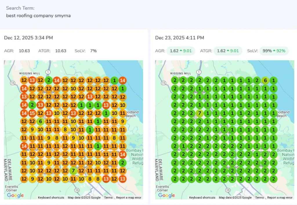Open Keyboard shortcuts on the right map
The height and width of the screenshot is (205, 297).
click(202, 198)
